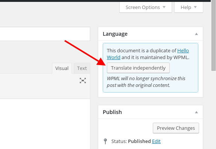
Task: Open the Screen Options dropdown
Action: click(x=146, y=7)
